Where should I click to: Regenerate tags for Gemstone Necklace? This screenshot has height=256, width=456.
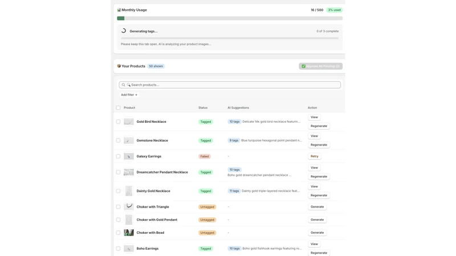click(319, 145)
